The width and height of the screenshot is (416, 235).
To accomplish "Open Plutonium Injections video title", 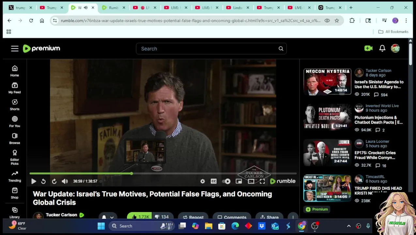I will (378, 120).
